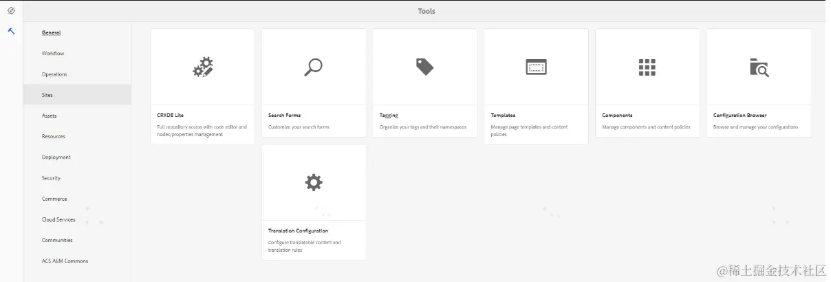831x282 pixels.
Task: Select Cloud Services in the sidebar
Action: coord(58,219)
